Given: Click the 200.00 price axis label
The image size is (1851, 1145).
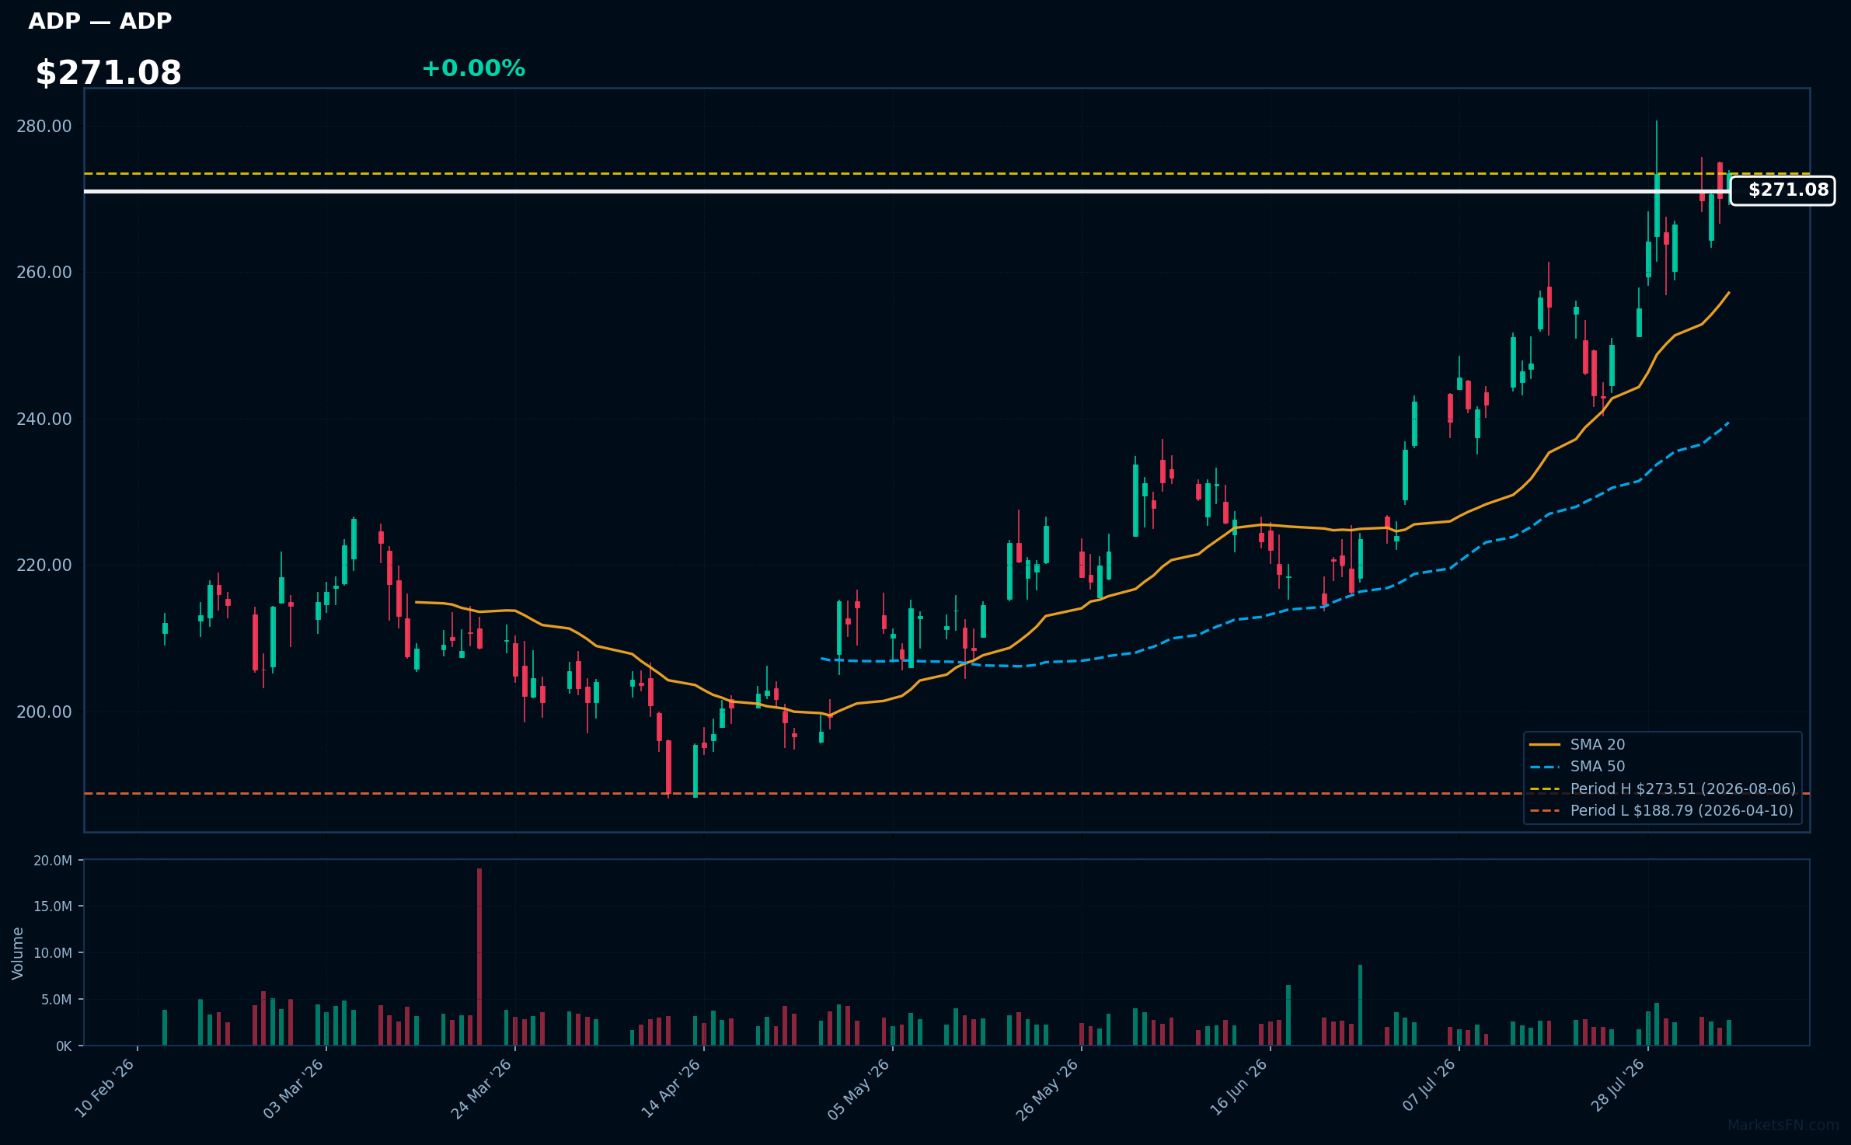Looking at the screenshot, I should (44, 712).
